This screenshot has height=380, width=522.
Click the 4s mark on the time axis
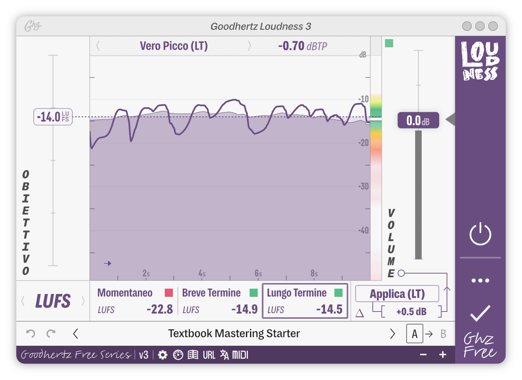coord(202,274)
